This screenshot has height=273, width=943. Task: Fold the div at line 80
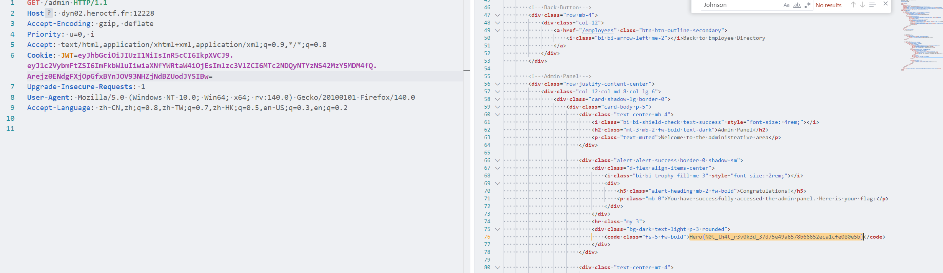click(498, 268)
